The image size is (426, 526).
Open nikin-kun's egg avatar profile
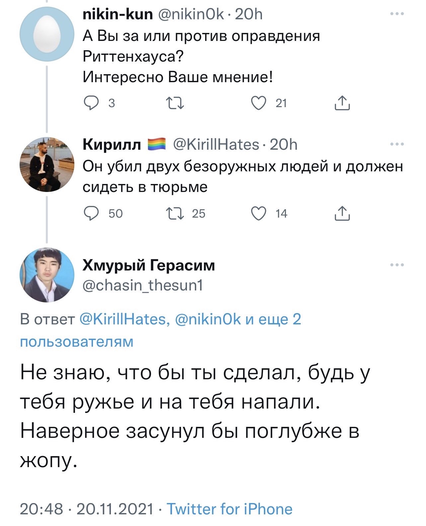47,34
